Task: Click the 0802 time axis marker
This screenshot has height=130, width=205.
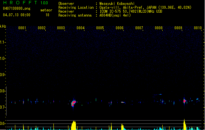Action: (x=42, y=28)
